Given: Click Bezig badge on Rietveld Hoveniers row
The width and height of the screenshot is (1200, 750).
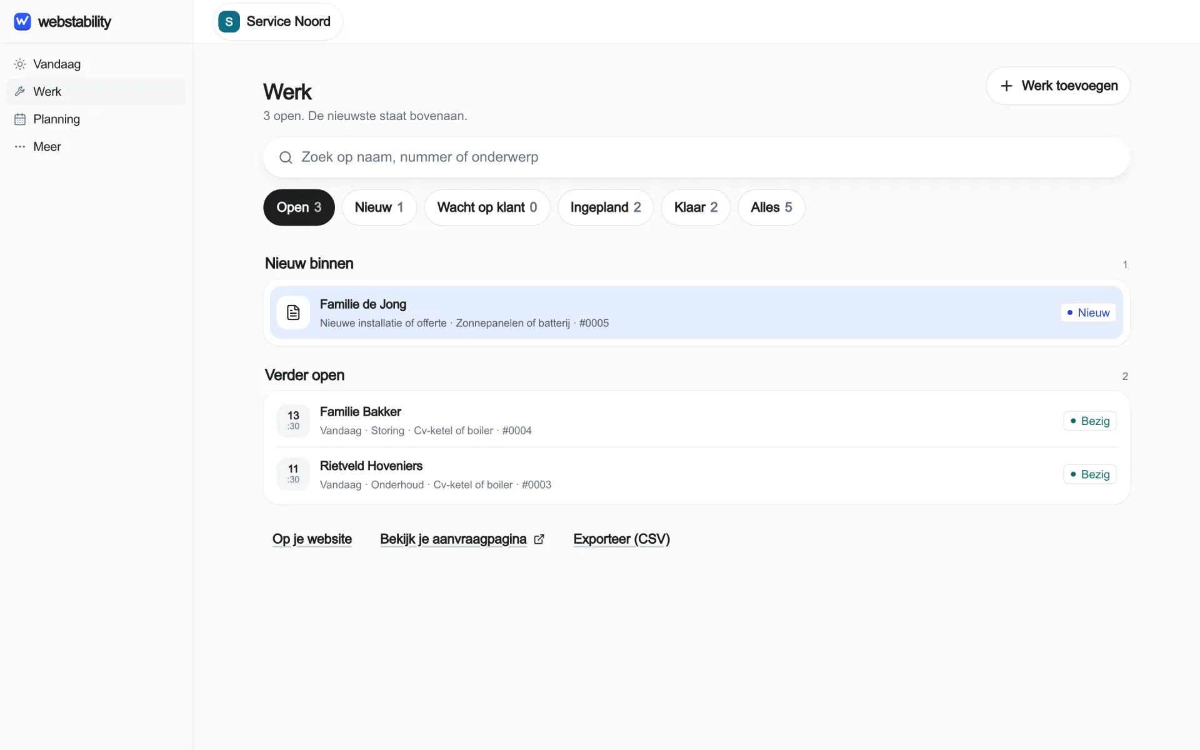Looking at the screenshot, I should coord(1089,474).
